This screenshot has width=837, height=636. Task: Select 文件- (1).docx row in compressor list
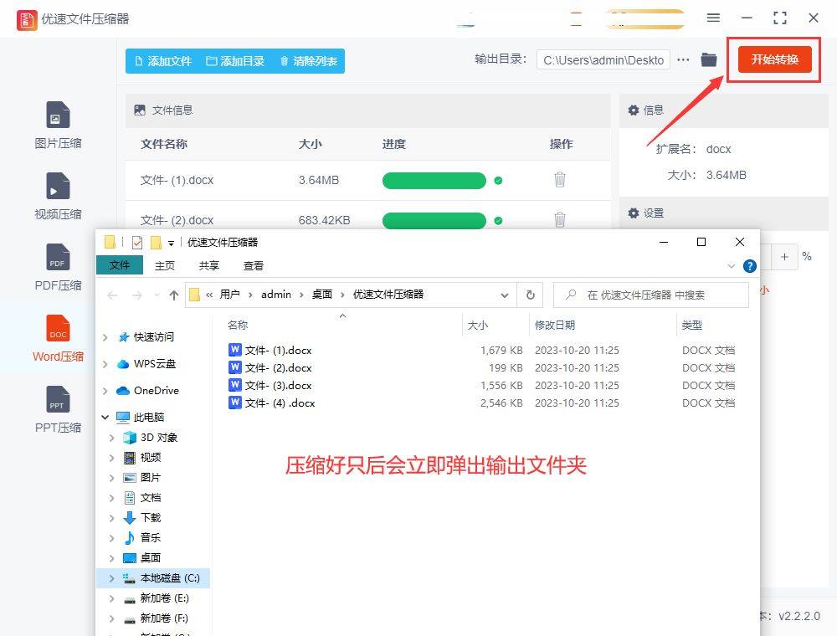[x=367, y=181]
